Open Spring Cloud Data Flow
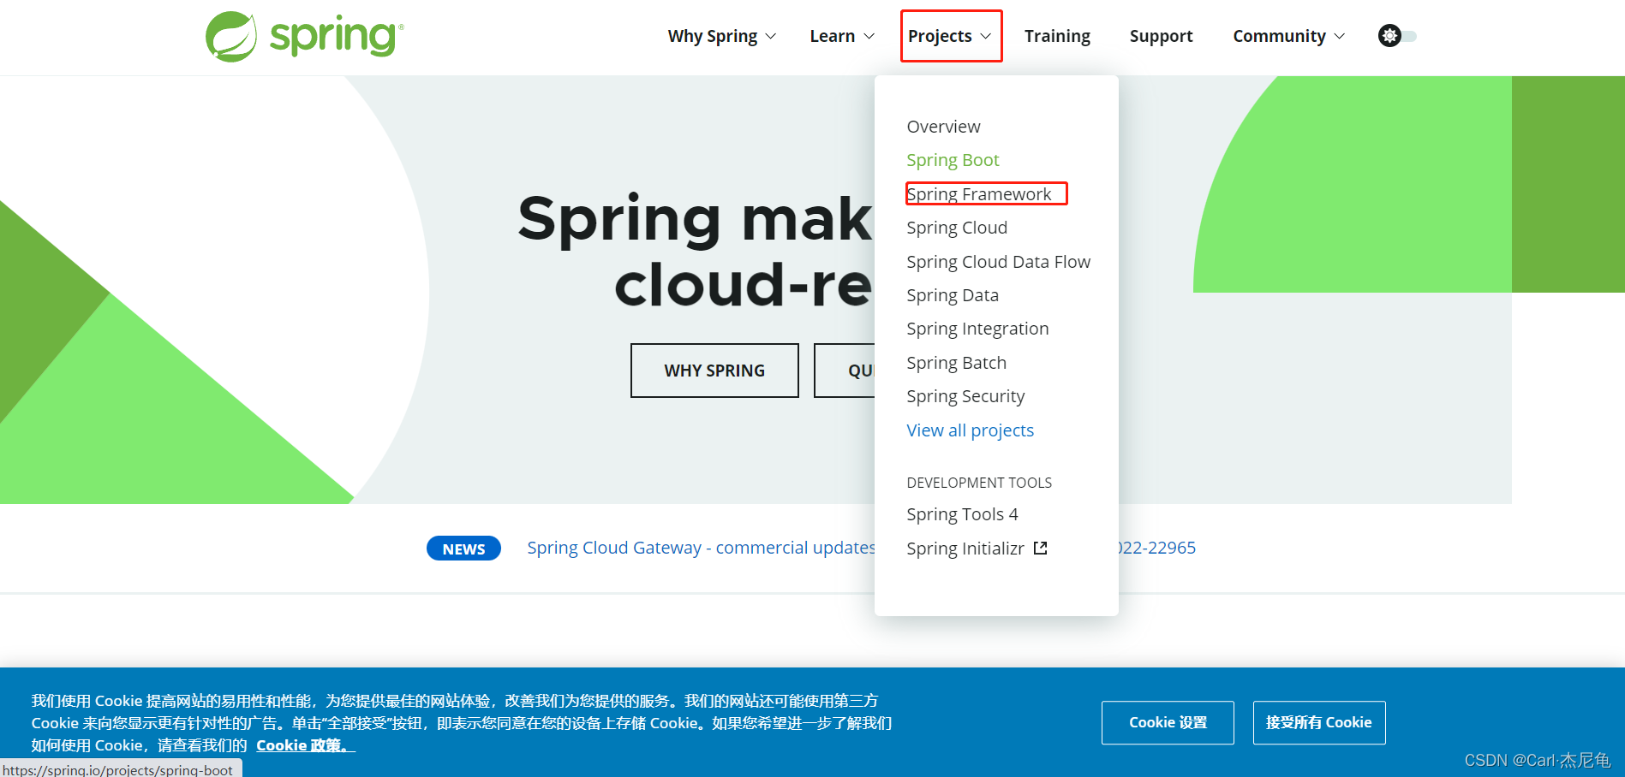This screenshot has height=777, width=1625. point(998,262)
